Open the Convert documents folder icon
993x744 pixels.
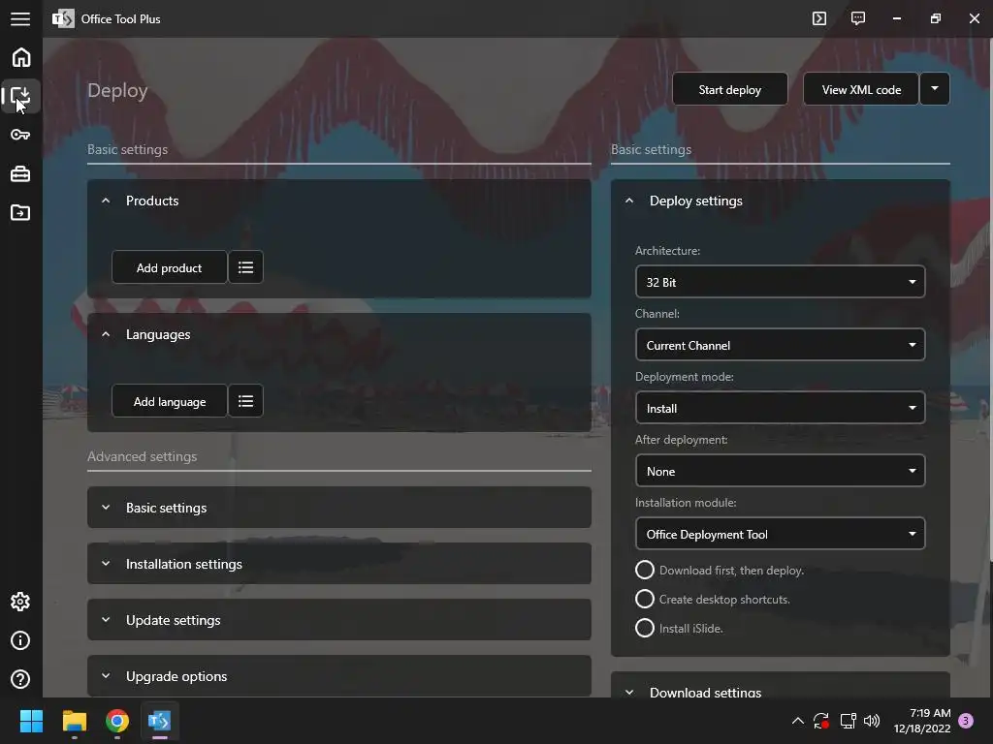20,212
